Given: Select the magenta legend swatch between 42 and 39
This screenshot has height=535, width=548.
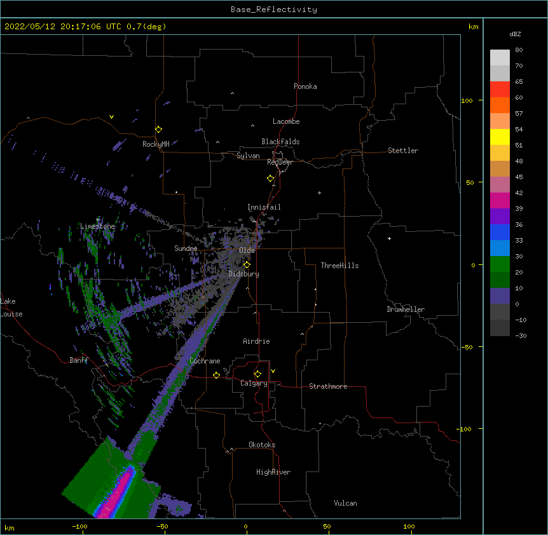Looking at the screenshot, I should click(500, 200).
